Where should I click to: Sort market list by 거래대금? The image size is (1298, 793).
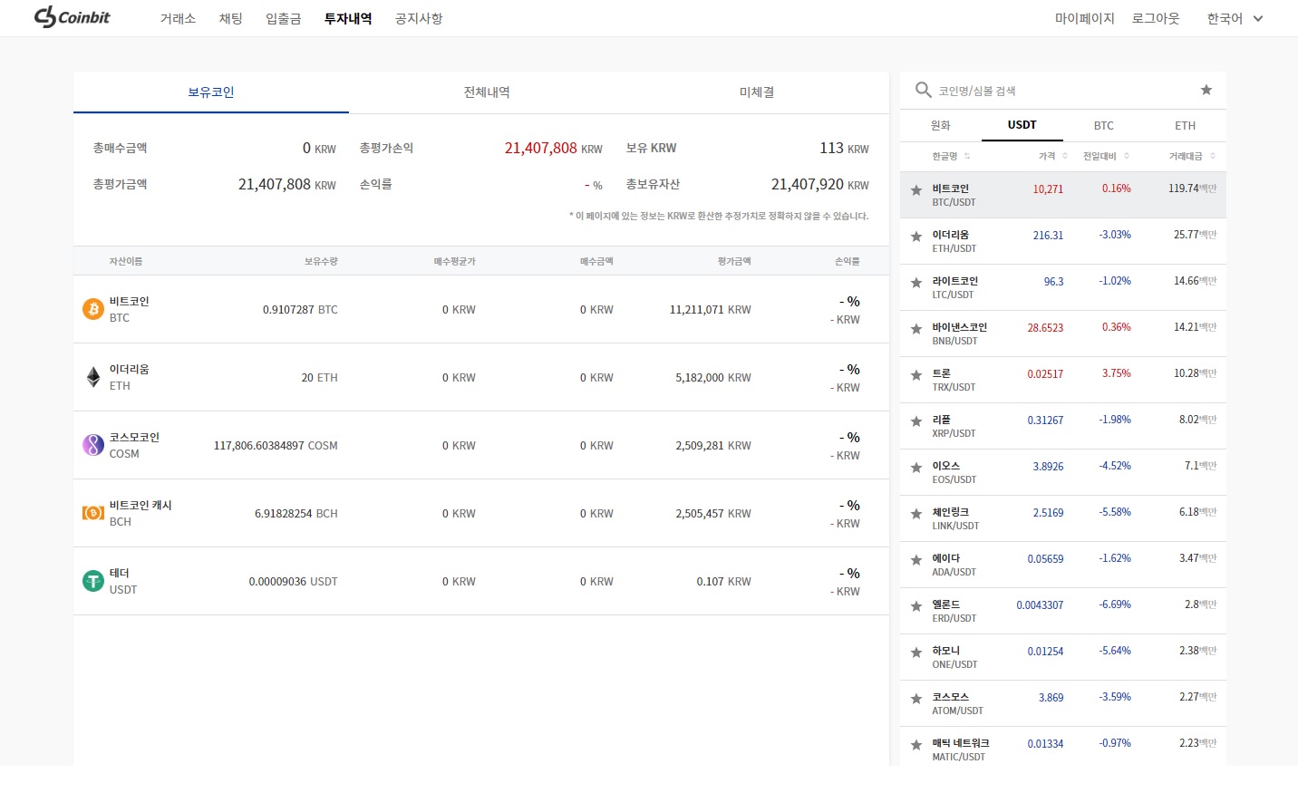click(1192, 156)
